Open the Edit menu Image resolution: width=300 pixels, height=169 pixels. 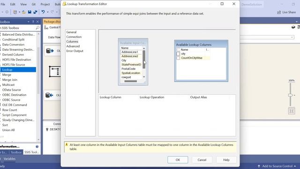(x=13, y=4)
